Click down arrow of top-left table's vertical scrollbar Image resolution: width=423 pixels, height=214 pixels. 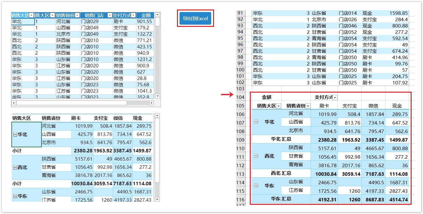click(x=158, y=96)
